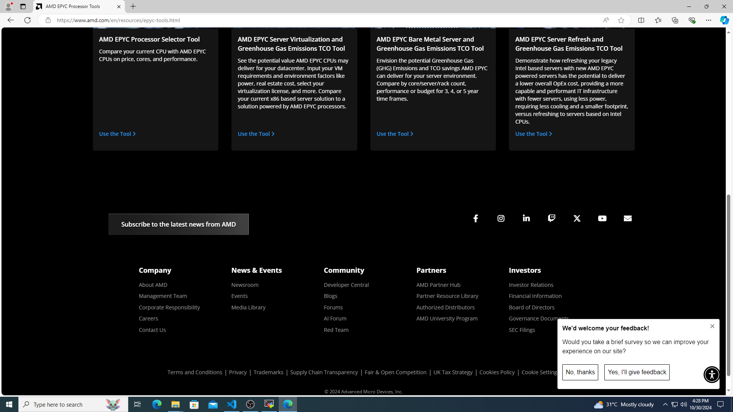
Task: Refresh the current page
Action: point(27,20)
